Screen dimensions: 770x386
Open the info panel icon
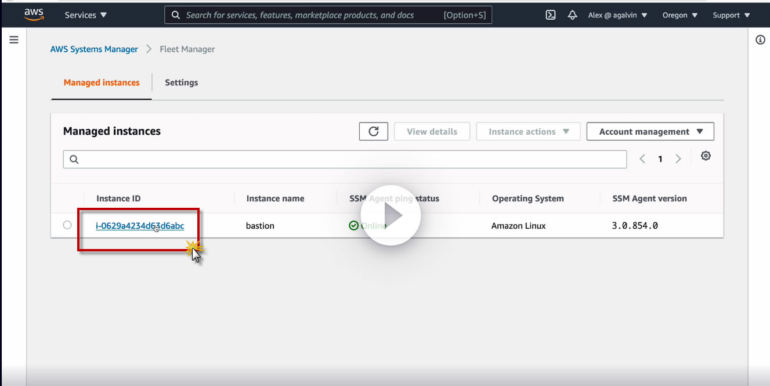pyautogui.click(x=760, y=39)
